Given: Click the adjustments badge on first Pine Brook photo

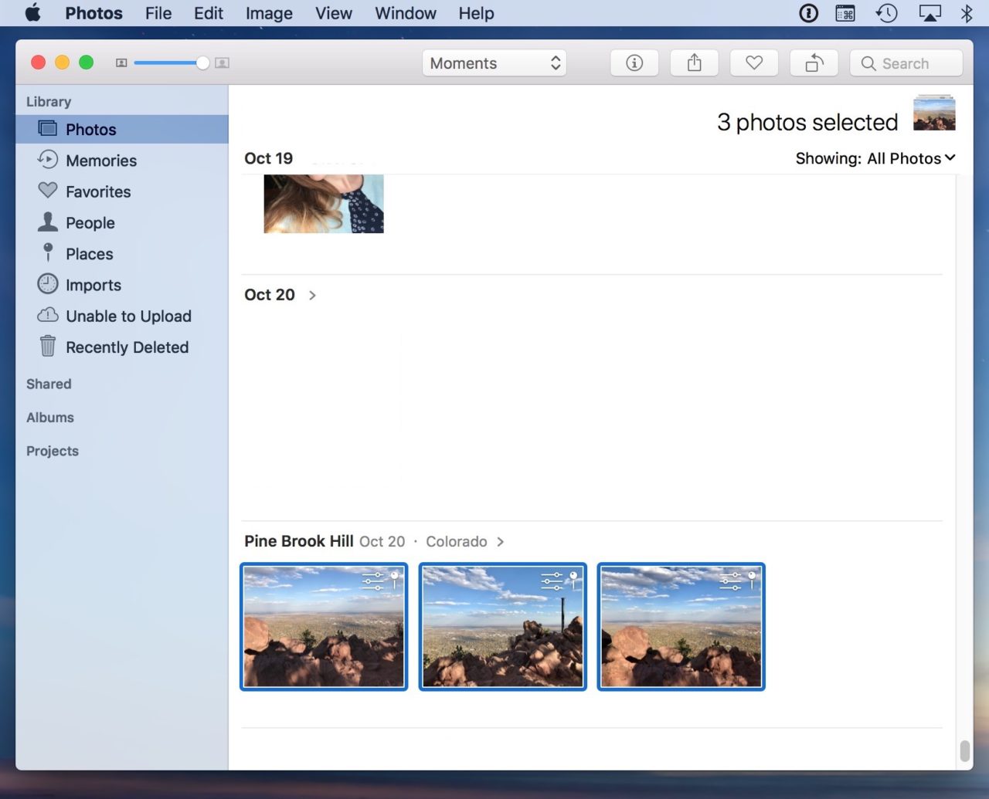Looking at the screenshot, I should 373,581.
